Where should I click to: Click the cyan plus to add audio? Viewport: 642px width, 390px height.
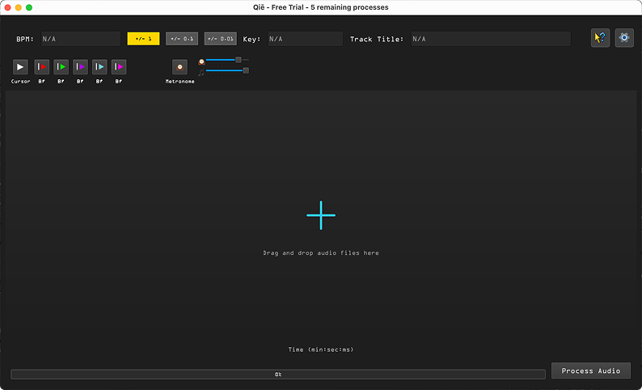pos(321,215)
